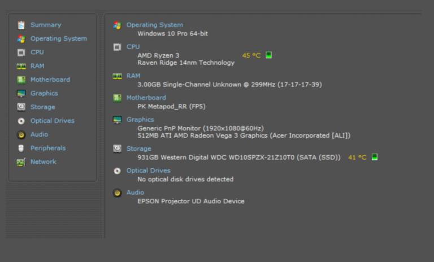Click the Audio speaker icon in sidebar
The image size is (434, 262).
(21, 135)
